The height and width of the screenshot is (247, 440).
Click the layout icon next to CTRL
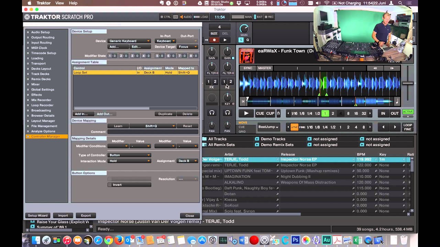(x=176, y=17)
